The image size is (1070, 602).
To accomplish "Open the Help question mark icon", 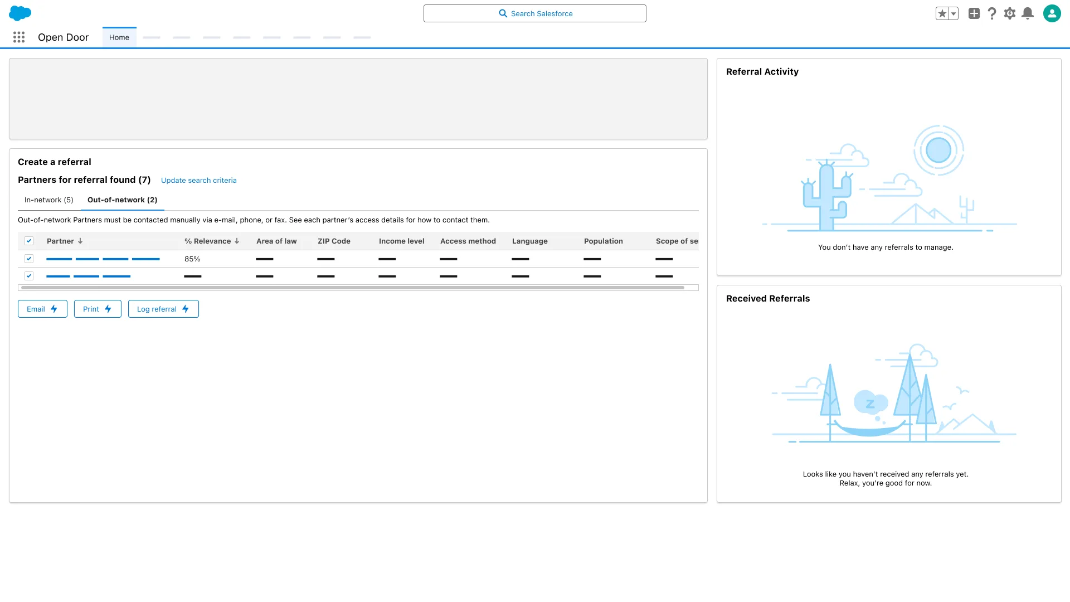I will point(992,13).
